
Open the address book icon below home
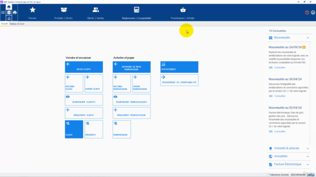(9, 12)
